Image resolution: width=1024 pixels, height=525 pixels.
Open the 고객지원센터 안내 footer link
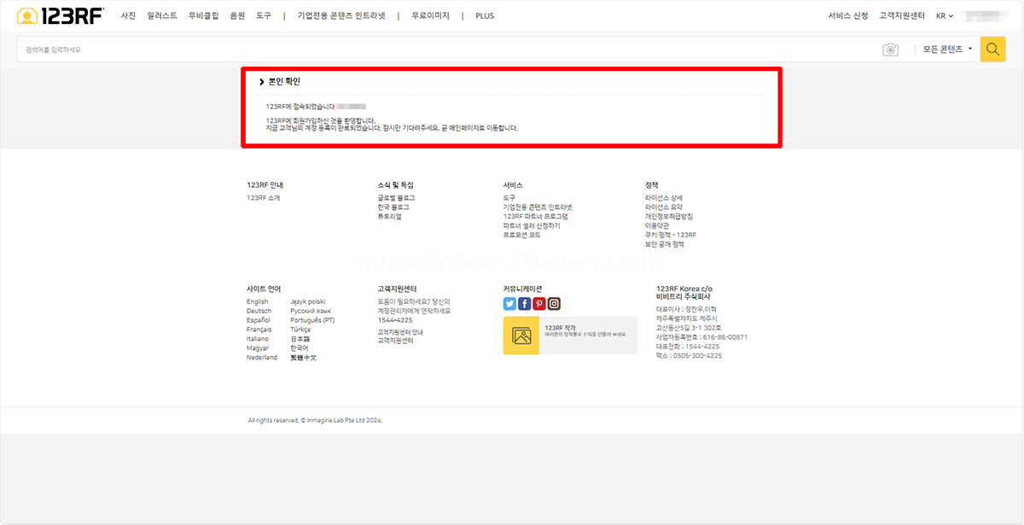pyautogui.click(x=400, y=332)
